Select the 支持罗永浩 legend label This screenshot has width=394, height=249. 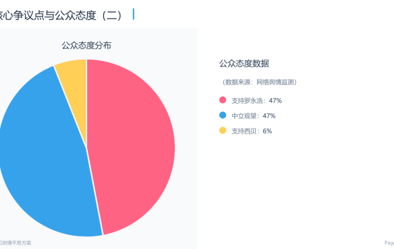click(x=247, y=100)
